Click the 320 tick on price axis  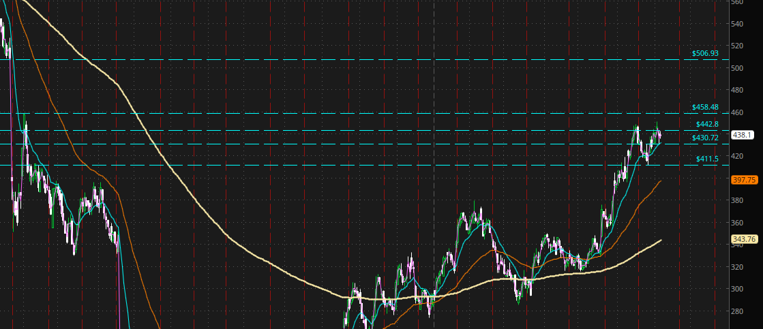(737, 267)
